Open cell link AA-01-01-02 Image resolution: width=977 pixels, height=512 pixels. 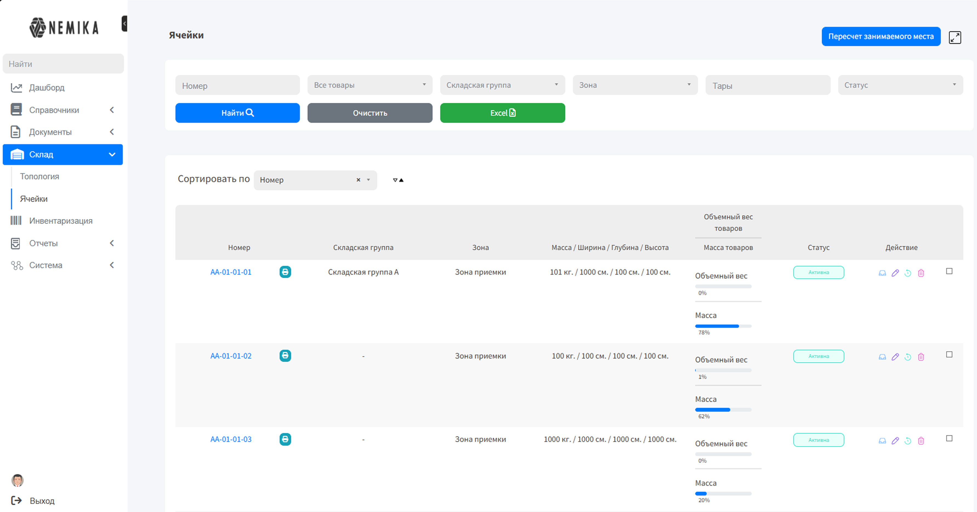[231, 356]
